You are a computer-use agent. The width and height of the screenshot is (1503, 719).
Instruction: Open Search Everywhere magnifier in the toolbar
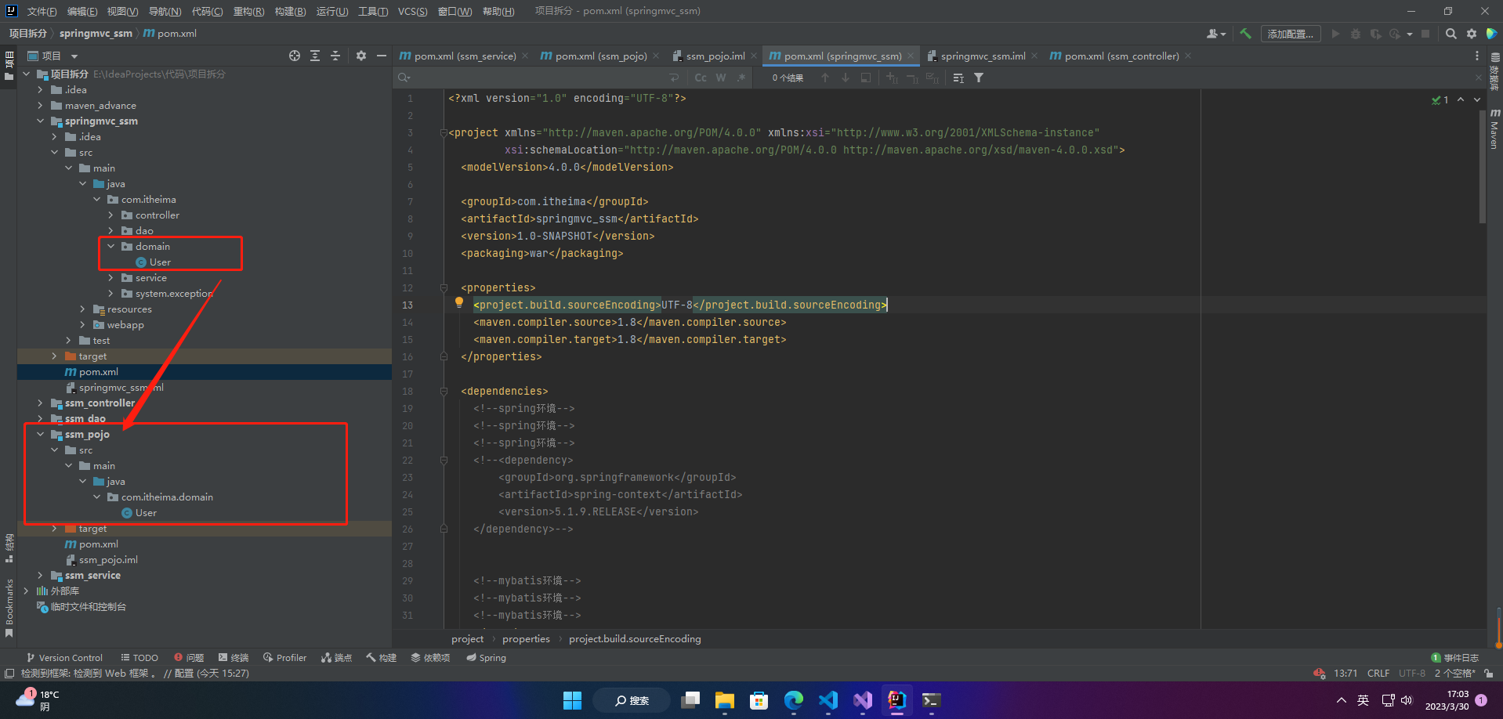tap(1450, 34)
